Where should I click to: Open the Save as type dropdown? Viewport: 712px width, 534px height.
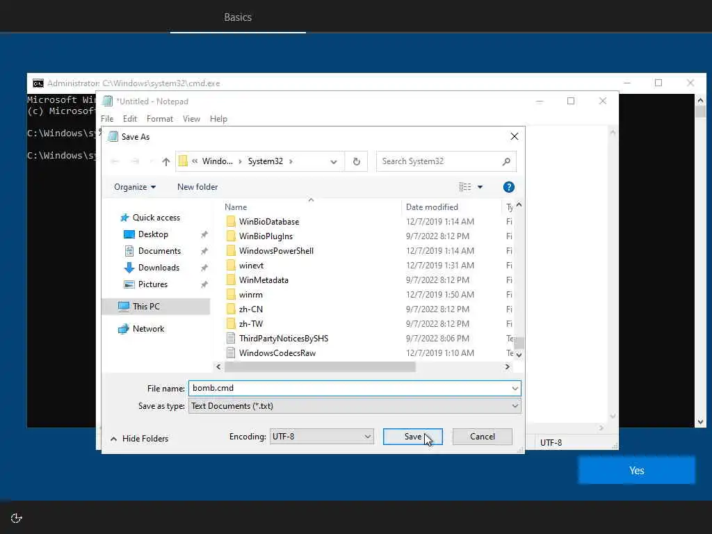click(x=355, y=406)
